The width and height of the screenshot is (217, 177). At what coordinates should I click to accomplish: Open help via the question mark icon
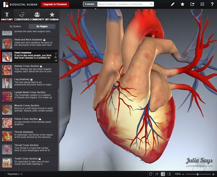[x=212, y=4]
